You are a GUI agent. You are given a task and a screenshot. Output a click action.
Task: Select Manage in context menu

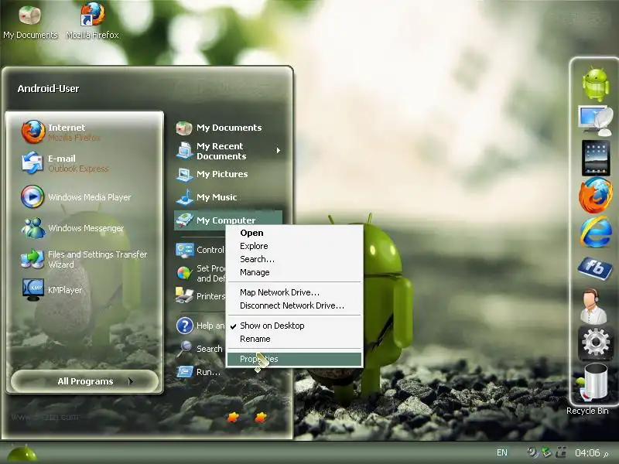click(x=295, y=272)
